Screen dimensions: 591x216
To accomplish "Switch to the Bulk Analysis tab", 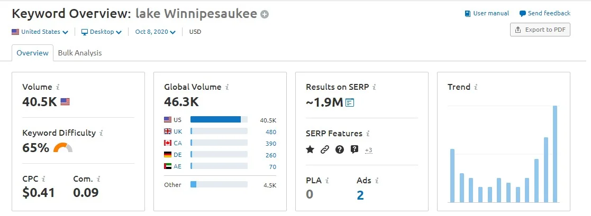I will pos(80,53).
